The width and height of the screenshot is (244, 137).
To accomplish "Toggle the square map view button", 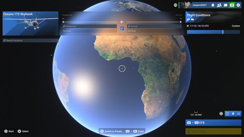I will (221, 114).
